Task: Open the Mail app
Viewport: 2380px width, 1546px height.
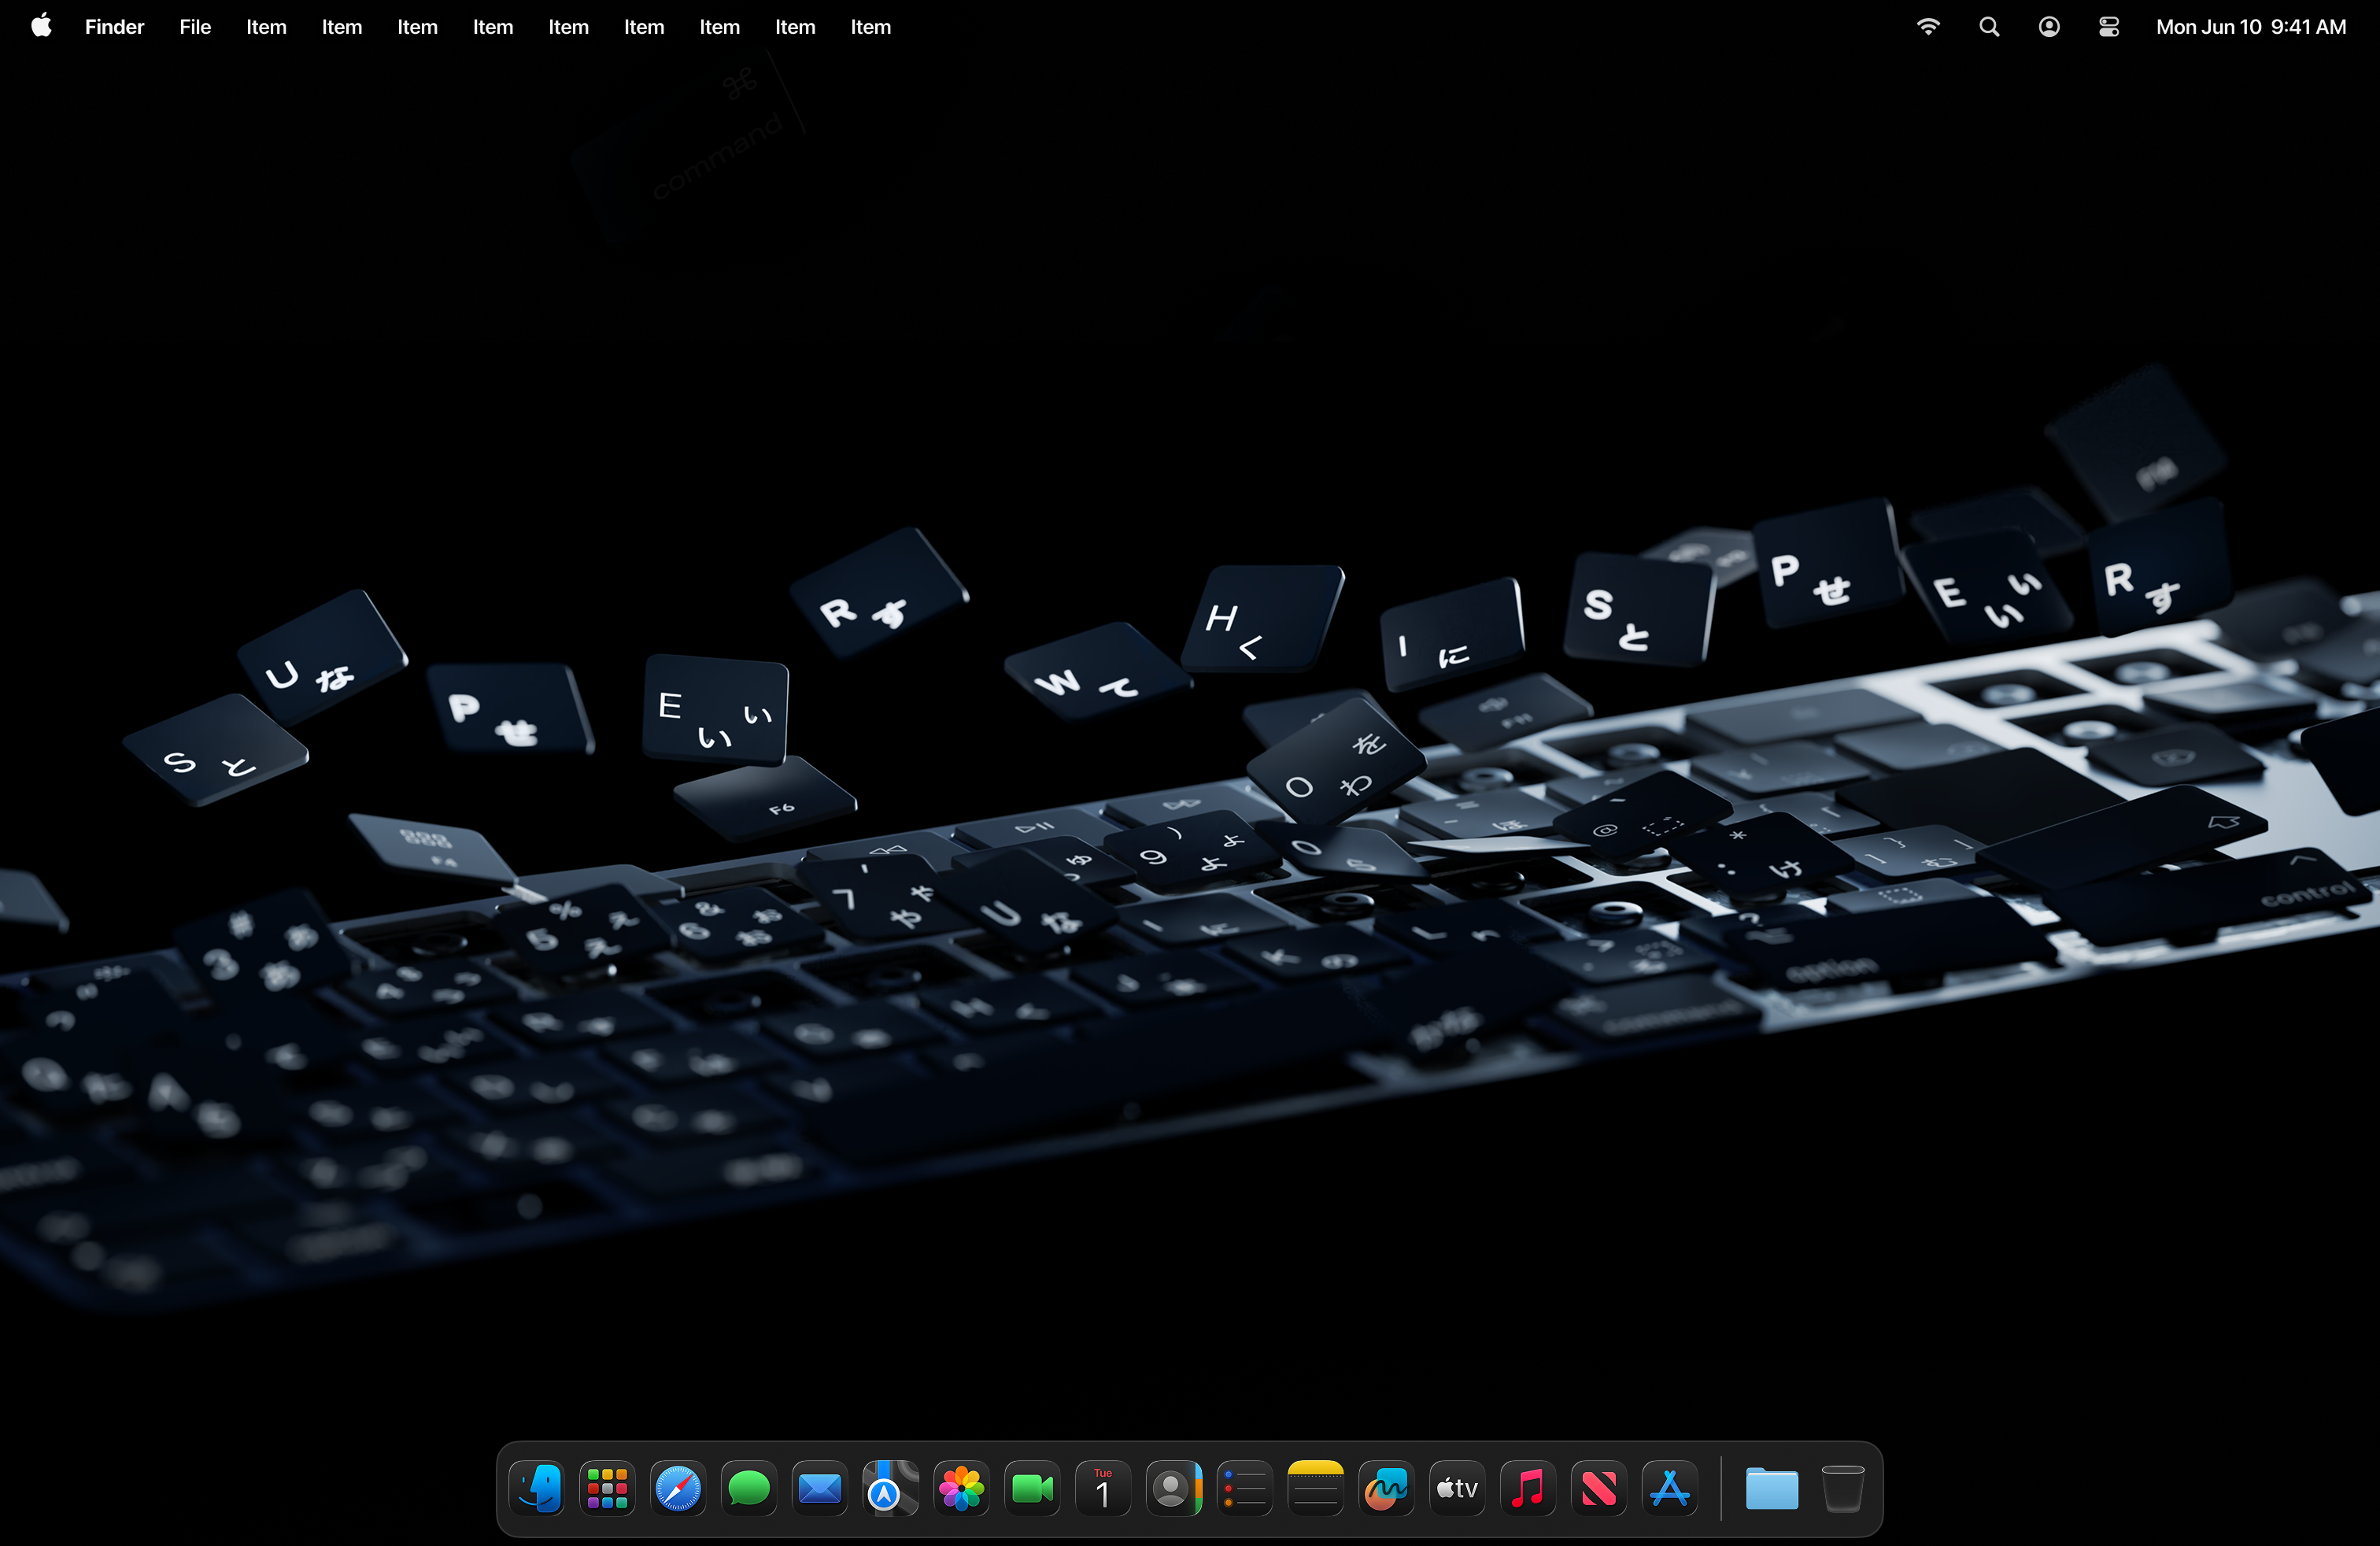Action: click(x=820, y=1489)
